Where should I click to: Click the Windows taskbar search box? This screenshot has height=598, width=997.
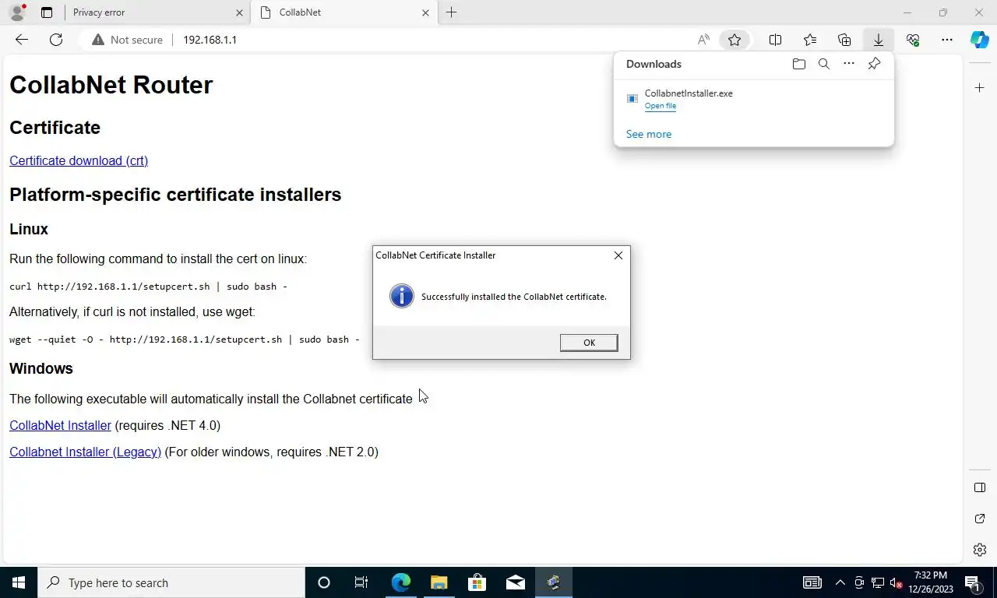pyautogui.click(x=171, y=582)
